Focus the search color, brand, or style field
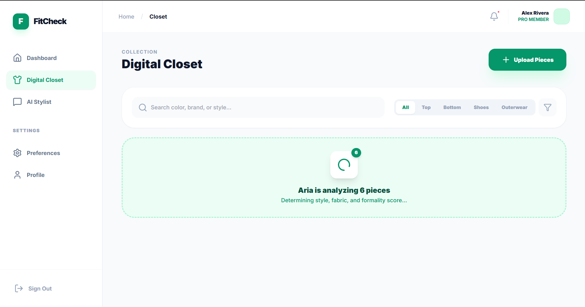 coord(258,108)
